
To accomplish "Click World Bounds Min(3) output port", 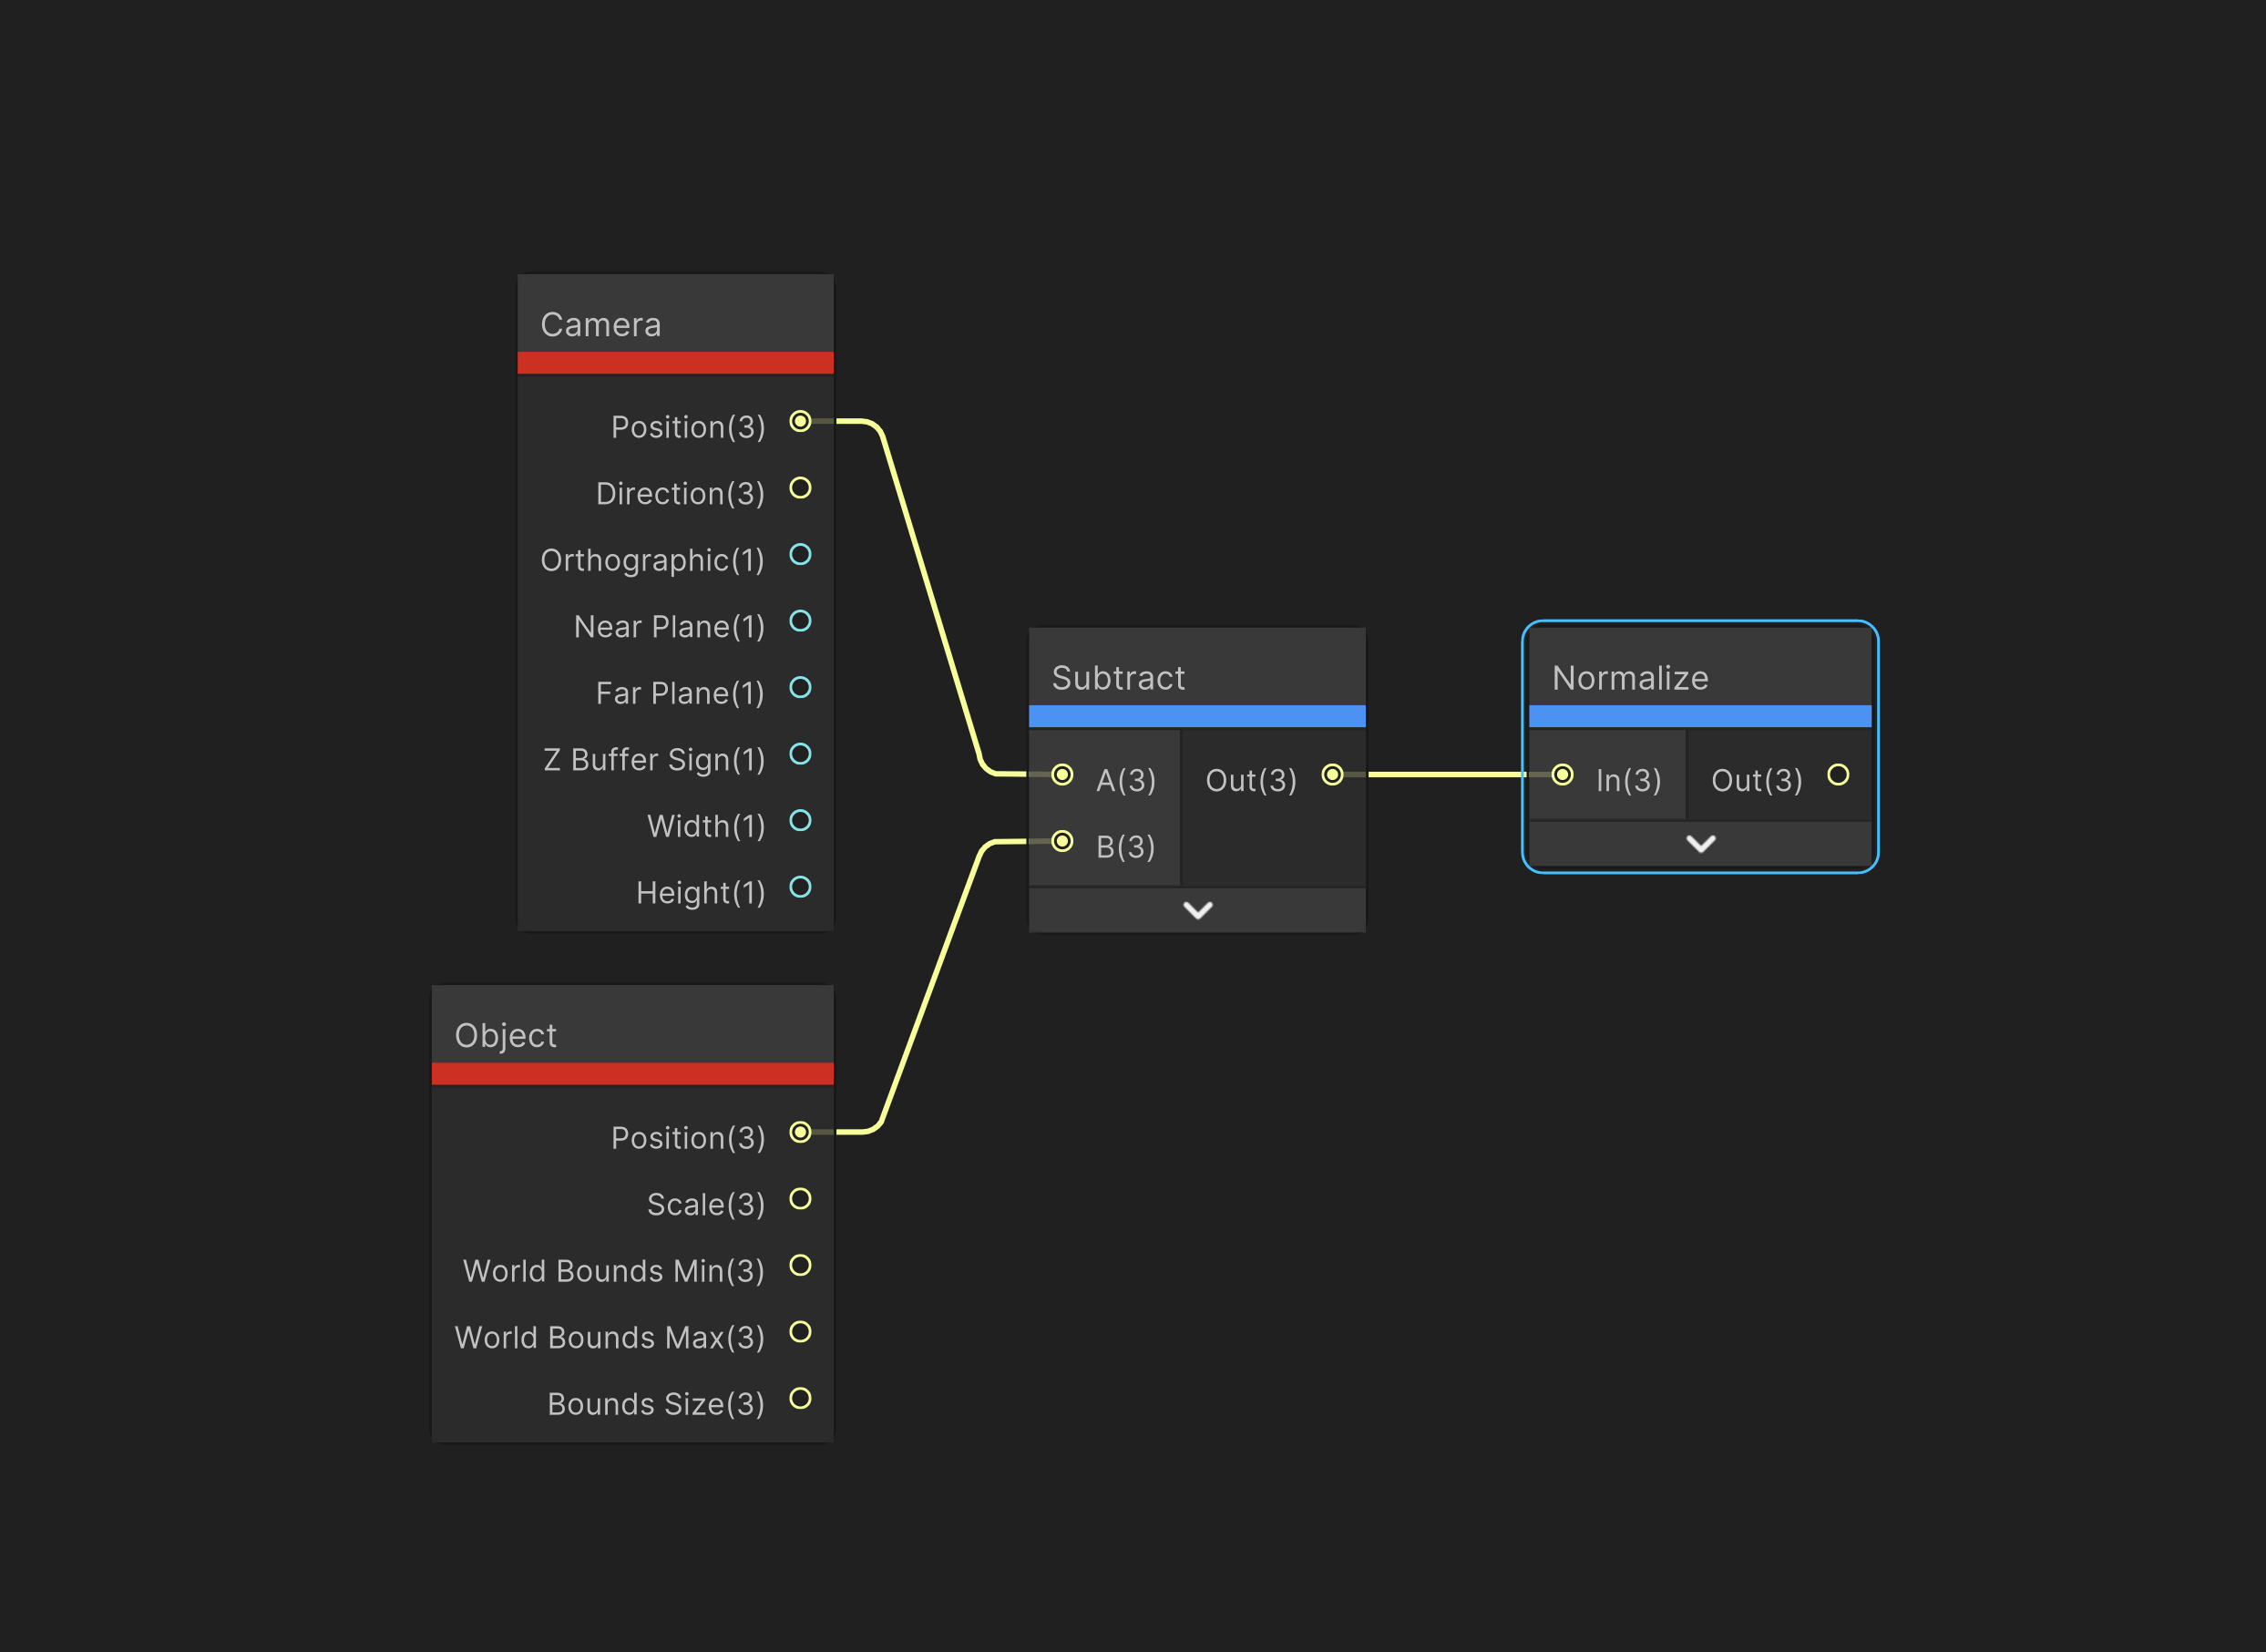I will point(800,1265).
